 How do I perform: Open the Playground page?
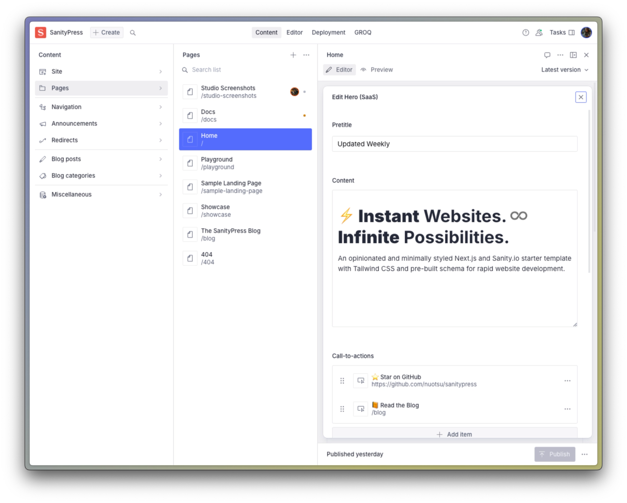pyautogui.click(x=245, y=163)
